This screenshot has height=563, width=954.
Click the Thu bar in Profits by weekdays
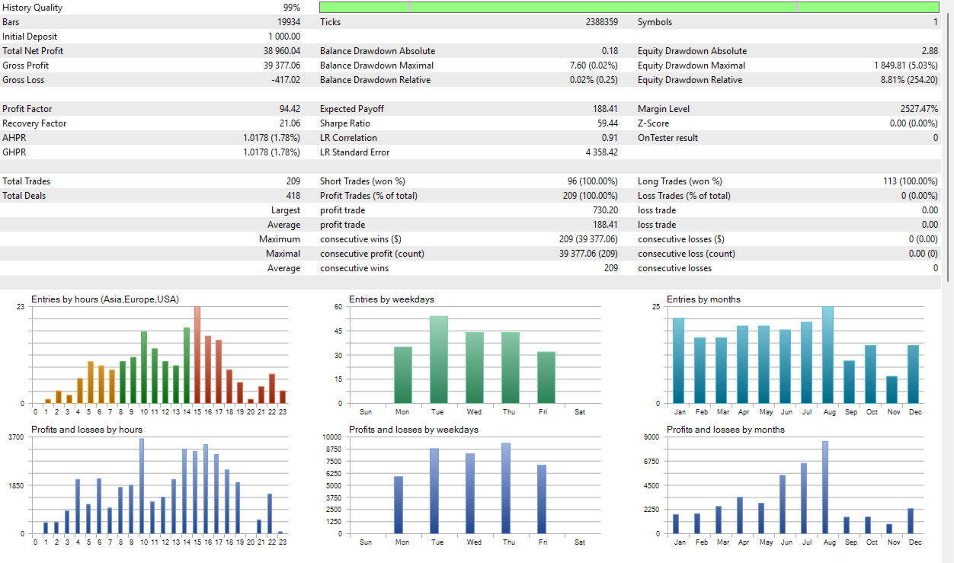coord(506,488)
